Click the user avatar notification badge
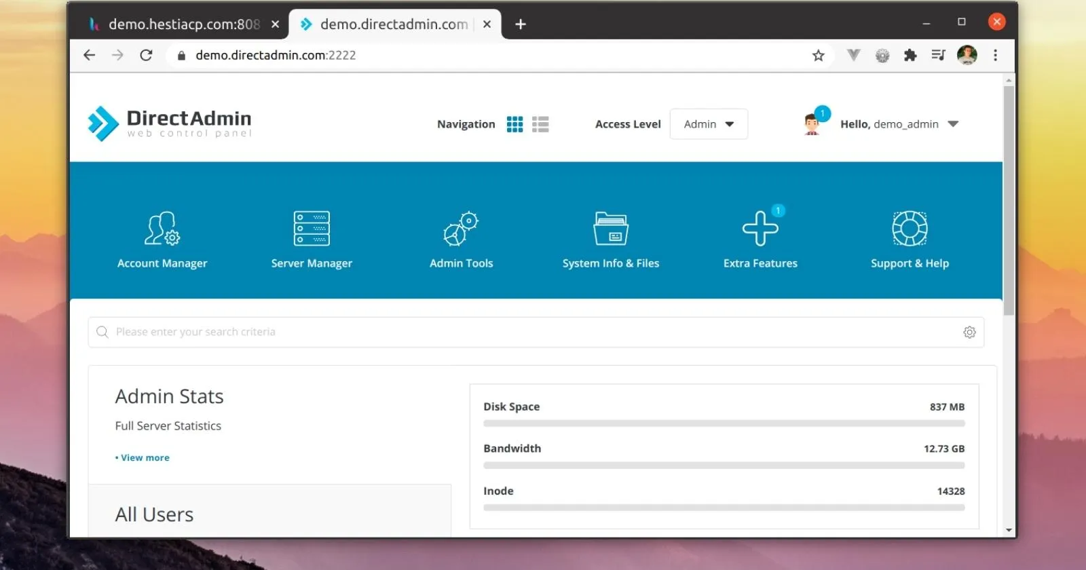1086x570 pixels. click(823, 113)
